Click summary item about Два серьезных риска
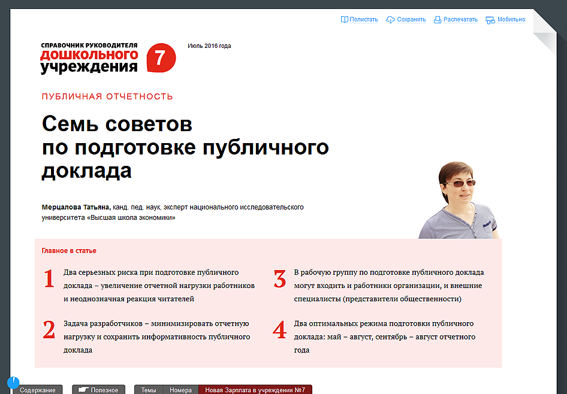The height and width of the screenshot is (394, 567). 159,286
